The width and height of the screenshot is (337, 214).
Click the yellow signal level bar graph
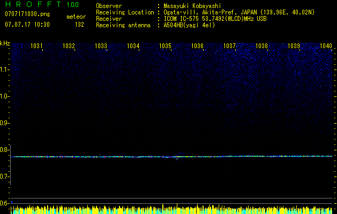point(171,209)
